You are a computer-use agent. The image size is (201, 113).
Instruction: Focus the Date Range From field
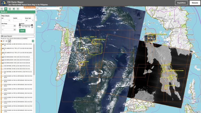7,26
